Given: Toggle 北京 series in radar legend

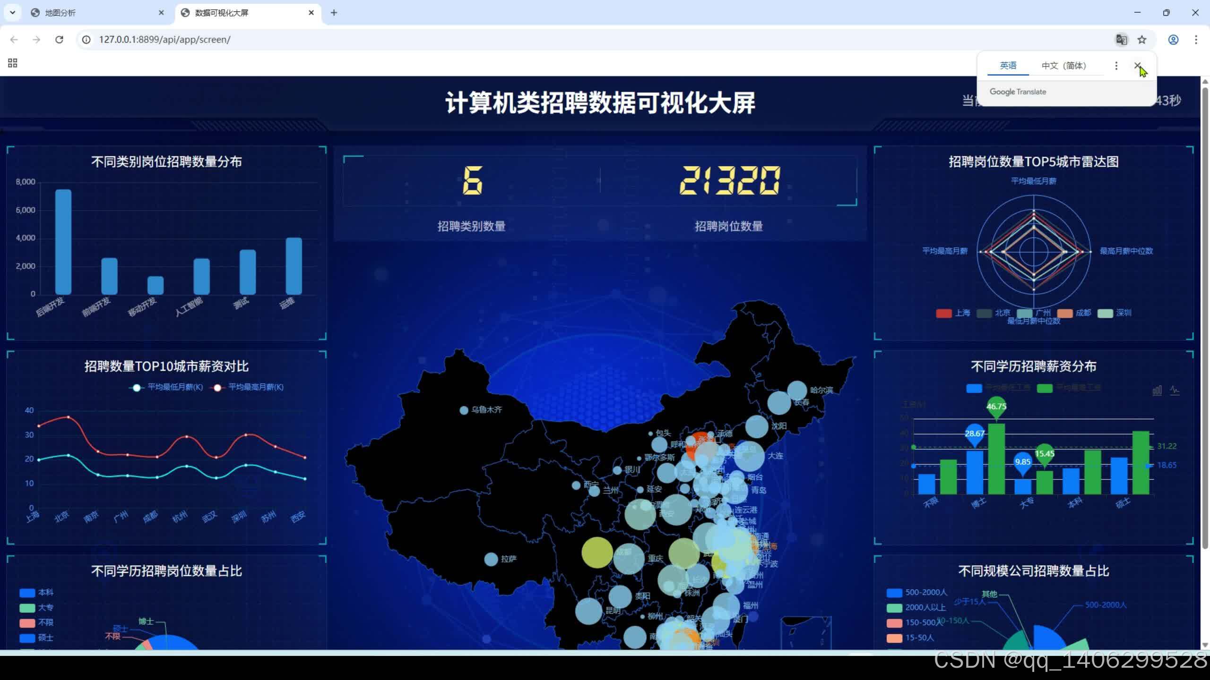Looking at the screenshot, I should [993, 313].
